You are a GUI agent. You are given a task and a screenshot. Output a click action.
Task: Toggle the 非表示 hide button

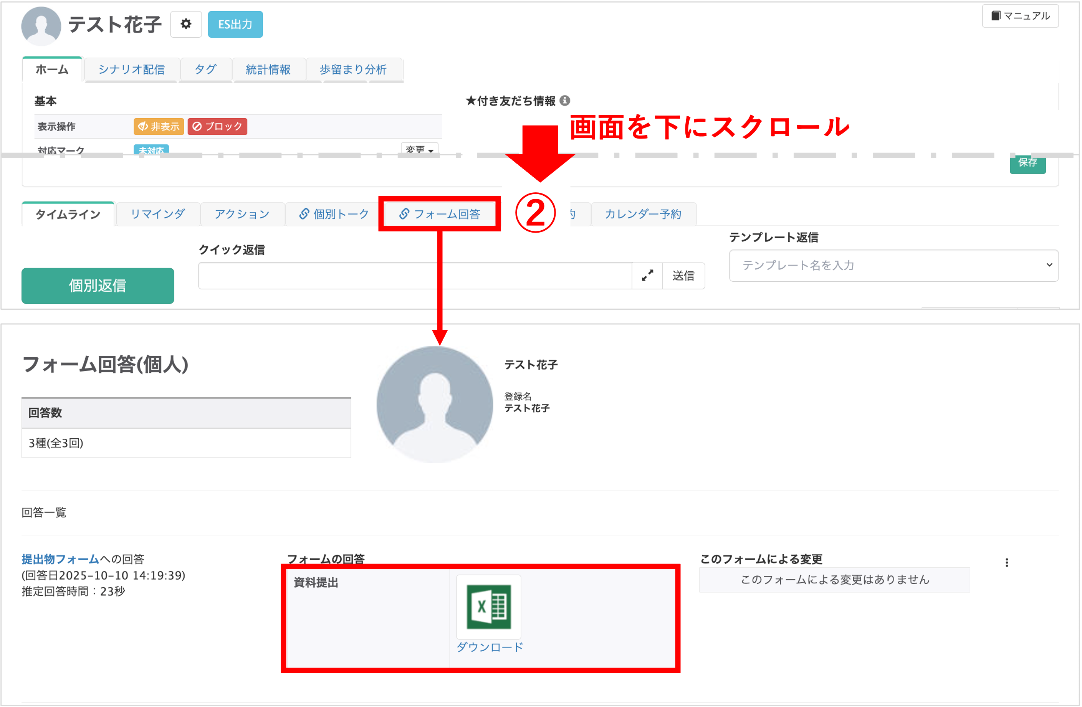159,126
